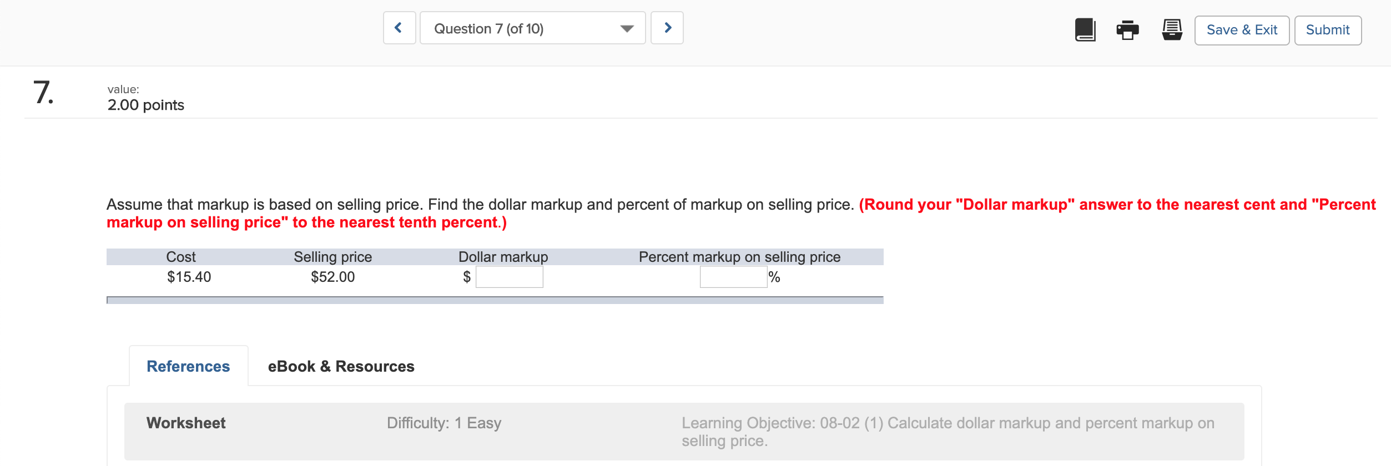Click the red rounding instruction text

pos(1116,205)
